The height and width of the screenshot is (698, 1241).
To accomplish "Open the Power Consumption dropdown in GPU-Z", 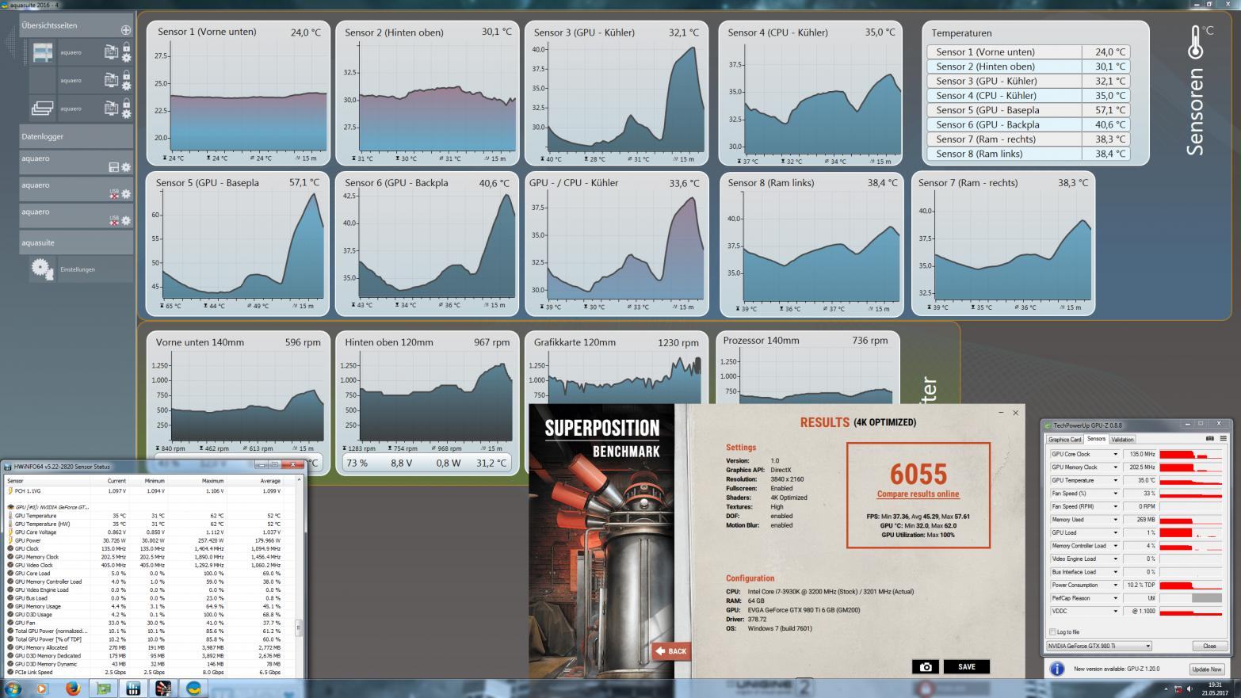I will click(x=1115, y=585).
